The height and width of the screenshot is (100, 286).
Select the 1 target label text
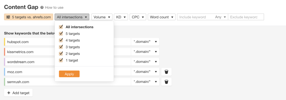click(72, 60)
